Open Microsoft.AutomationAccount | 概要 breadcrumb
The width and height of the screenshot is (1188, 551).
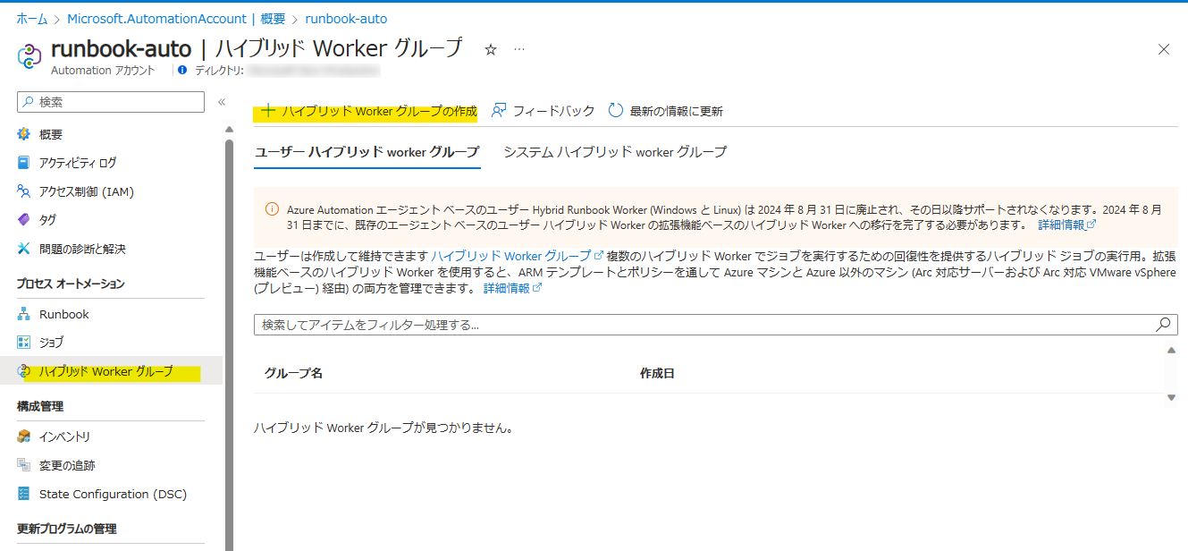coord(176,18)
